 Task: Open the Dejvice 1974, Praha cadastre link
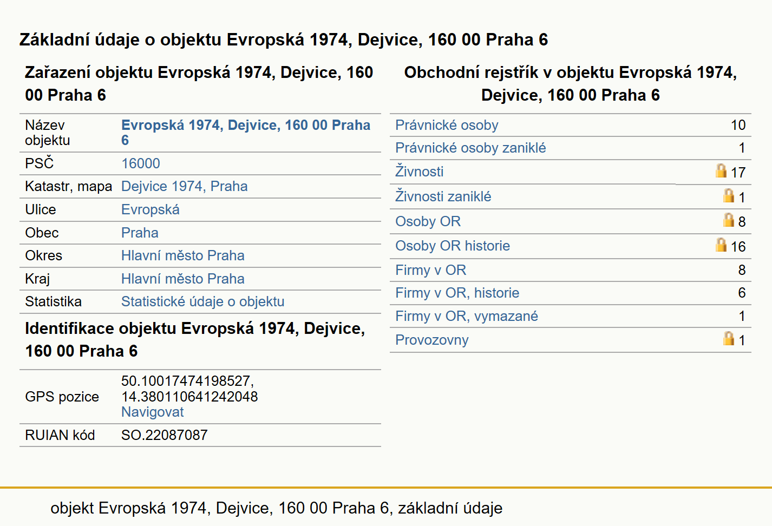coord(184,186)
